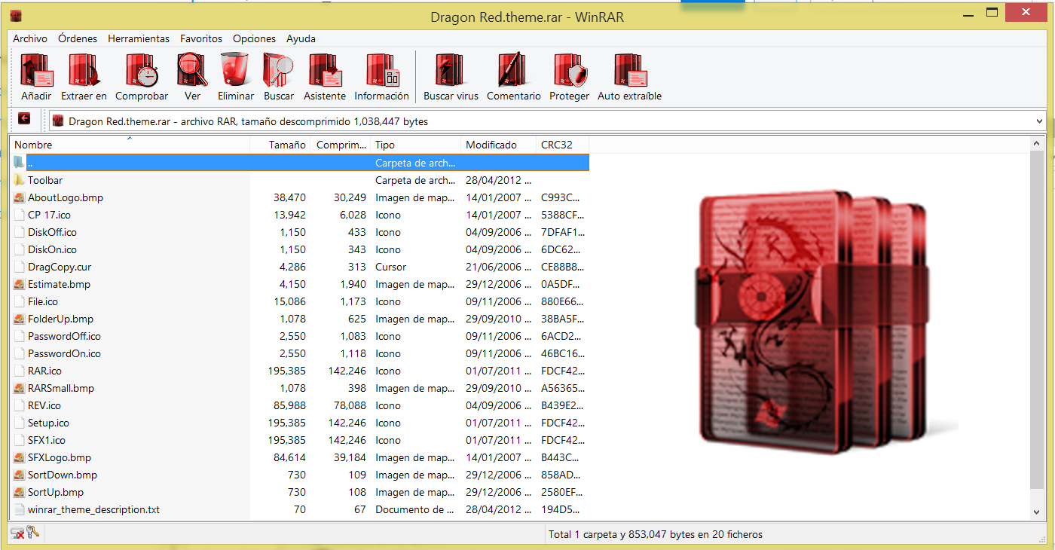Sort by the Nombre column header
The height and width of the screenshot is (550, 1055).
click(x=129, y=145)
